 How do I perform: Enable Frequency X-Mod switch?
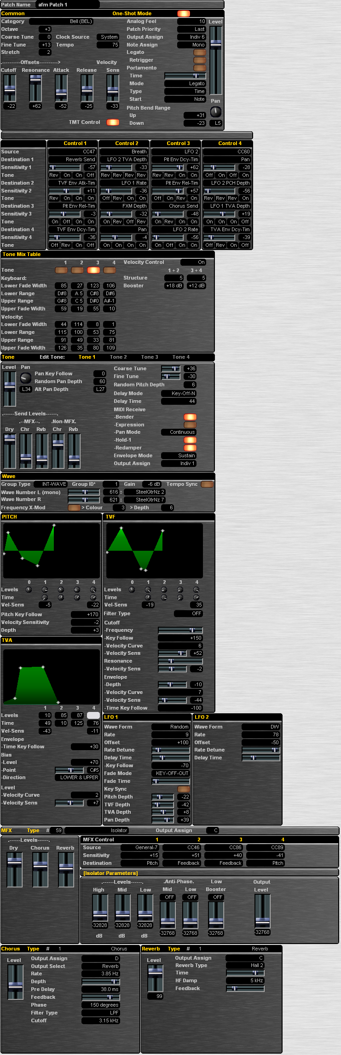click(x=74, y=507)
